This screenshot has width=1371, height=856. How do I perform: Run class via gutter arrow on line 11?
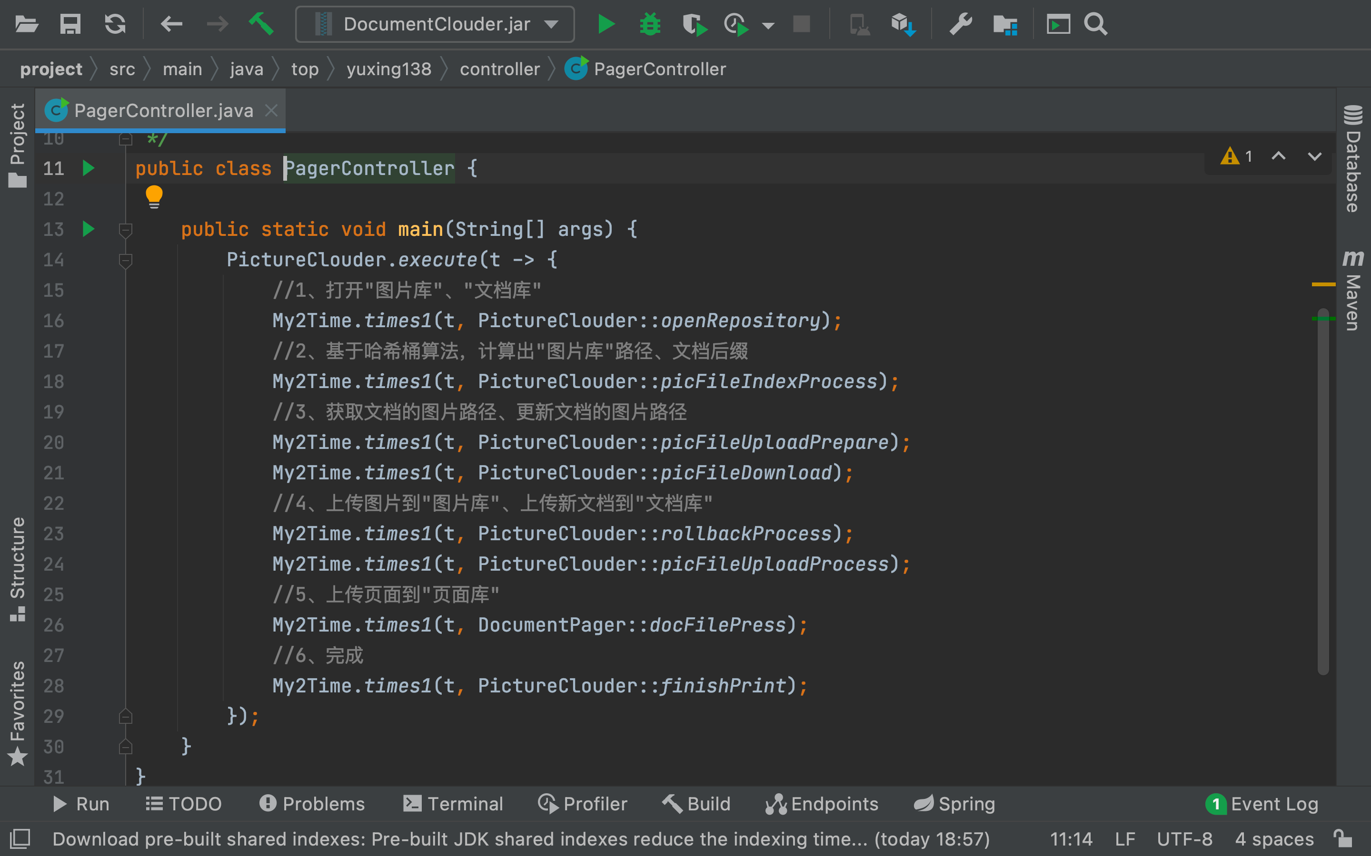[x=89, y=168]
